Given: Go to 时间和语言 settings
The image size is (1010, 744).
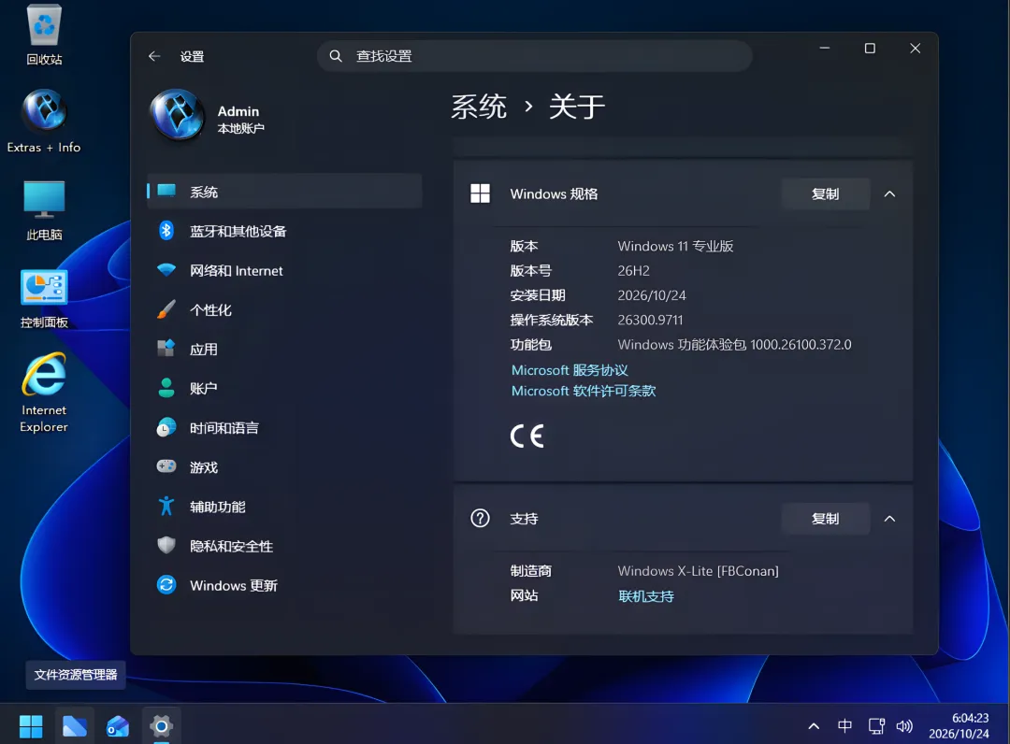Looking at the screenshot, I should click(x=284, y=428).
